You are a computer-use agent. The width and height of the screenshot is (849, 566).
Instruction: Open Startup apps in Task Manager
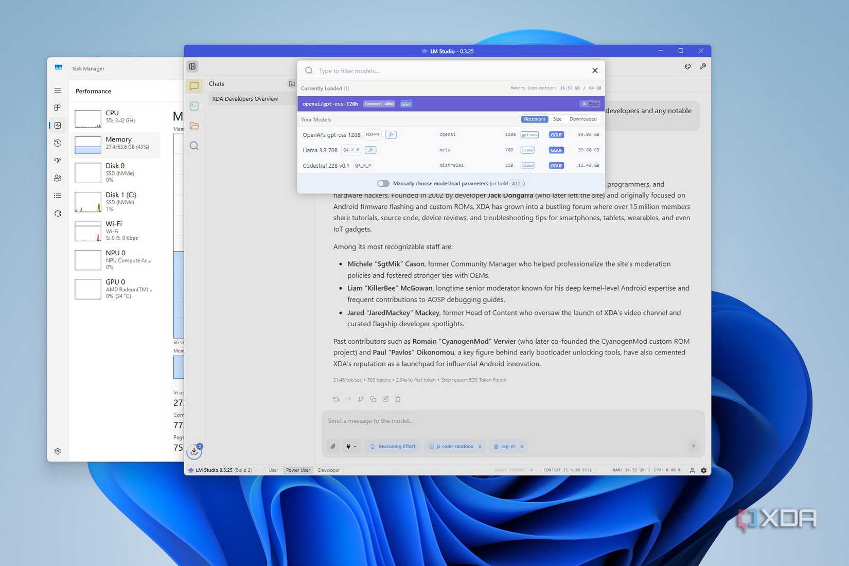click(x=58, y=161)
